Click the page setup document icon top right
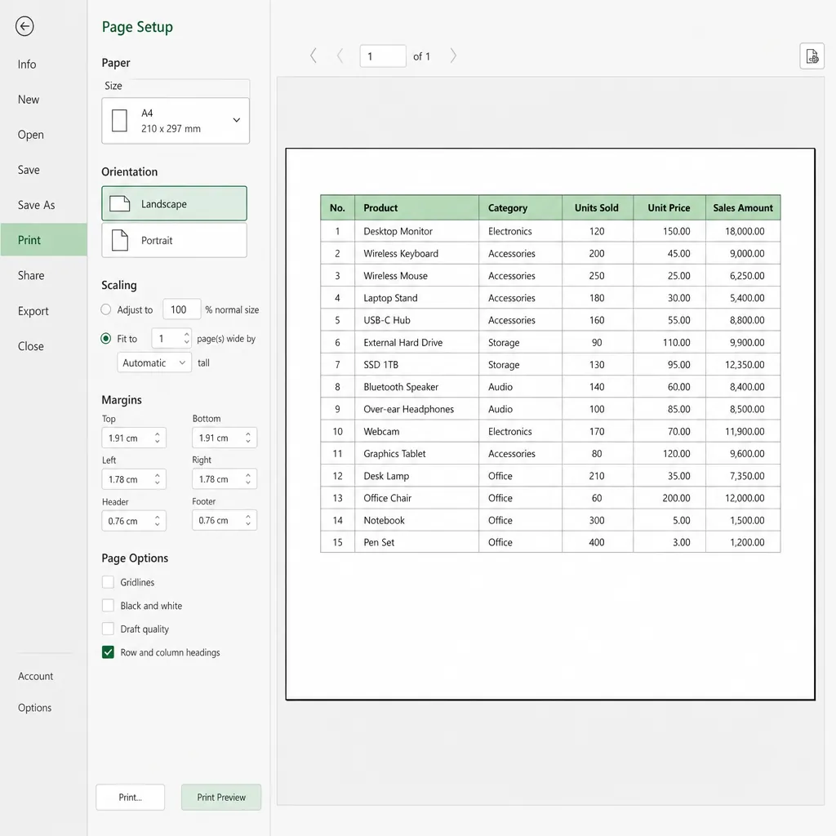This screenshot has height=836, width=836. [x=812, y=56]
